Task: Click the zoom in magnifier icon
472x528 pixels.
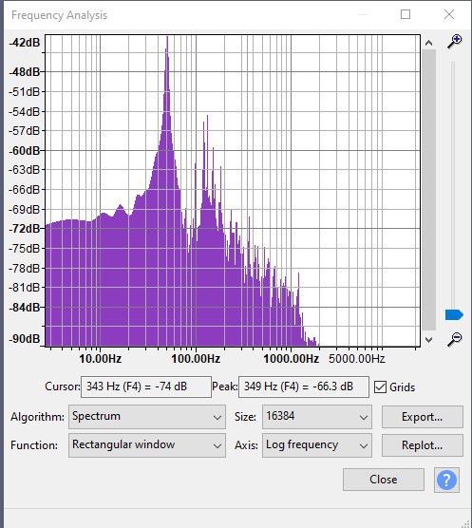Action: click(454, 42)
